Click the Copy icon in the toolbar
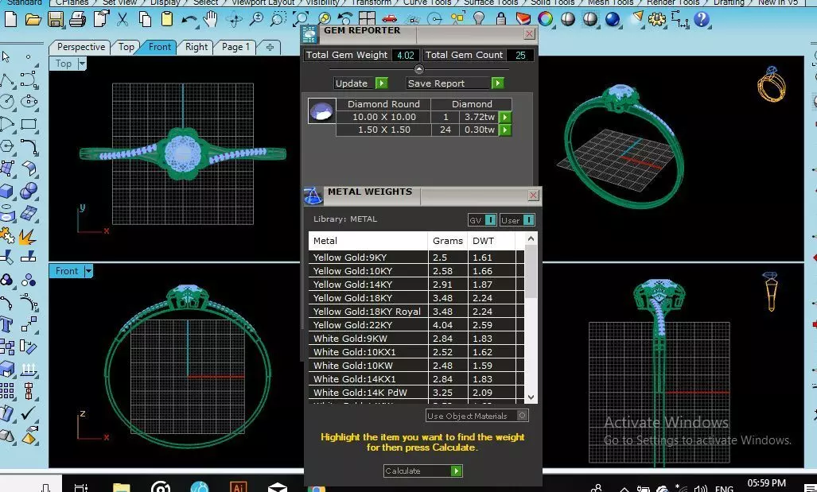817x492 pixels. click(145, 20)
